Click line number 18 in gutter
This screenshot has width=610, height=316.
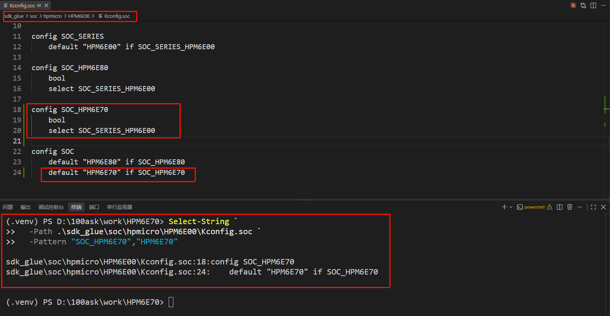17,110
